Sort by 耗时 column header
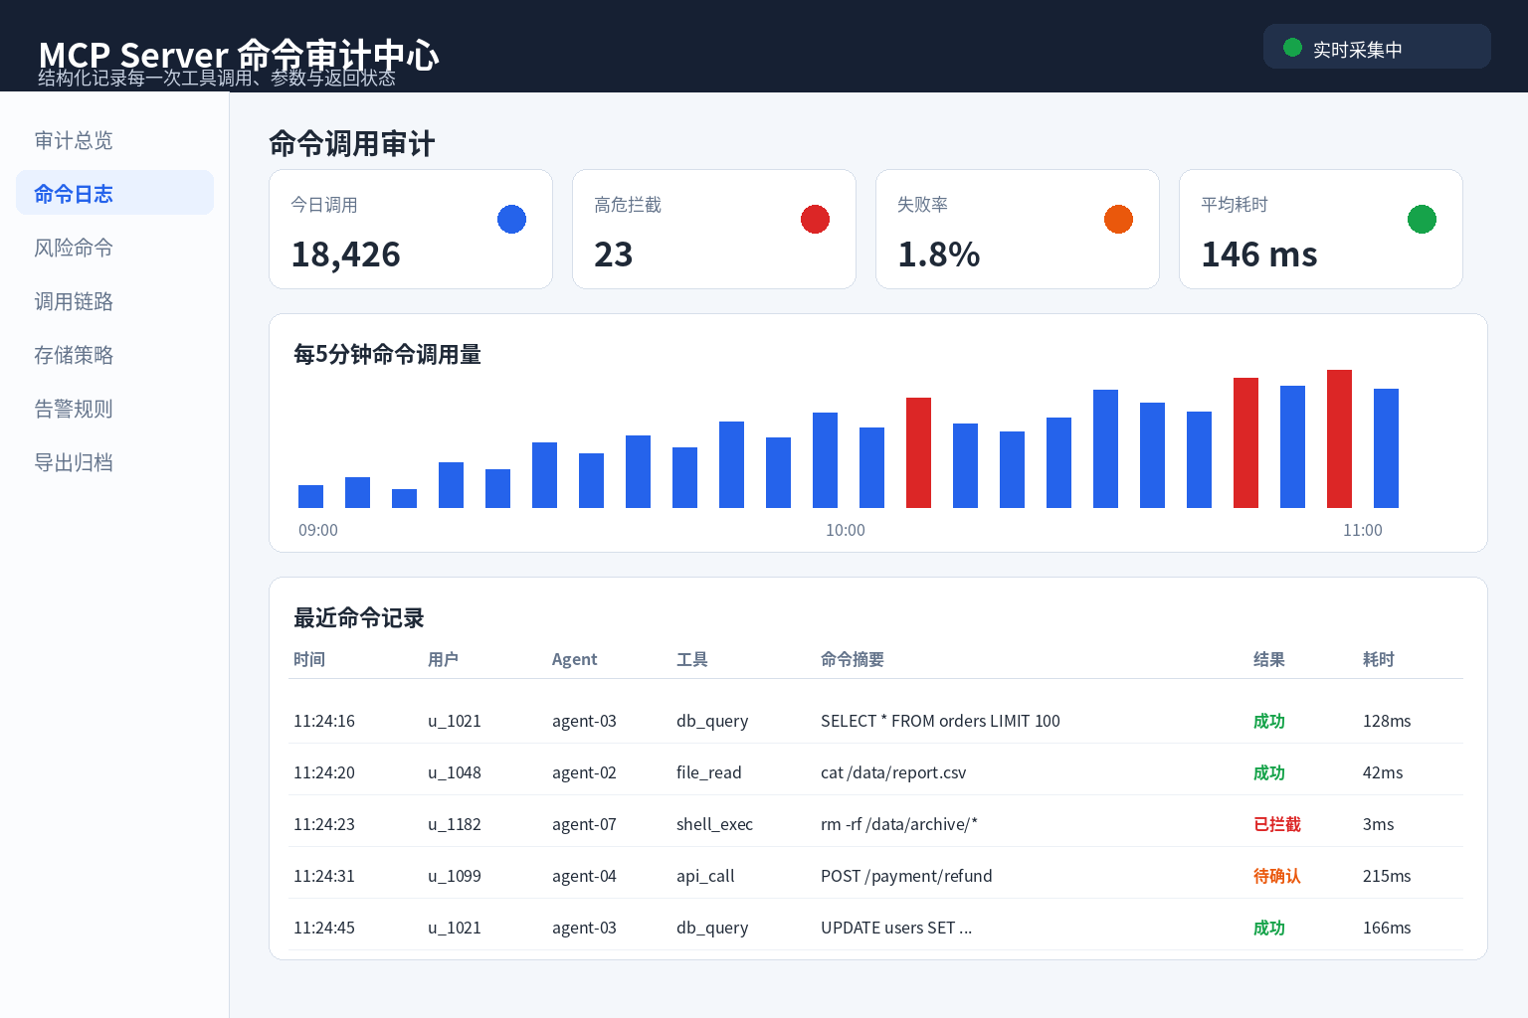 1378,659
